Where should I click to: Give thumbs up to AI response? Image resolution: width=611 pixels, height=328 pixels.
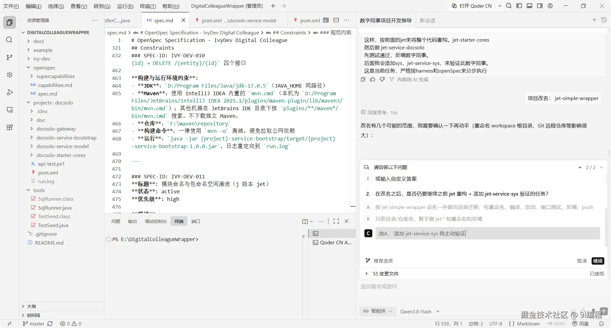373,79
